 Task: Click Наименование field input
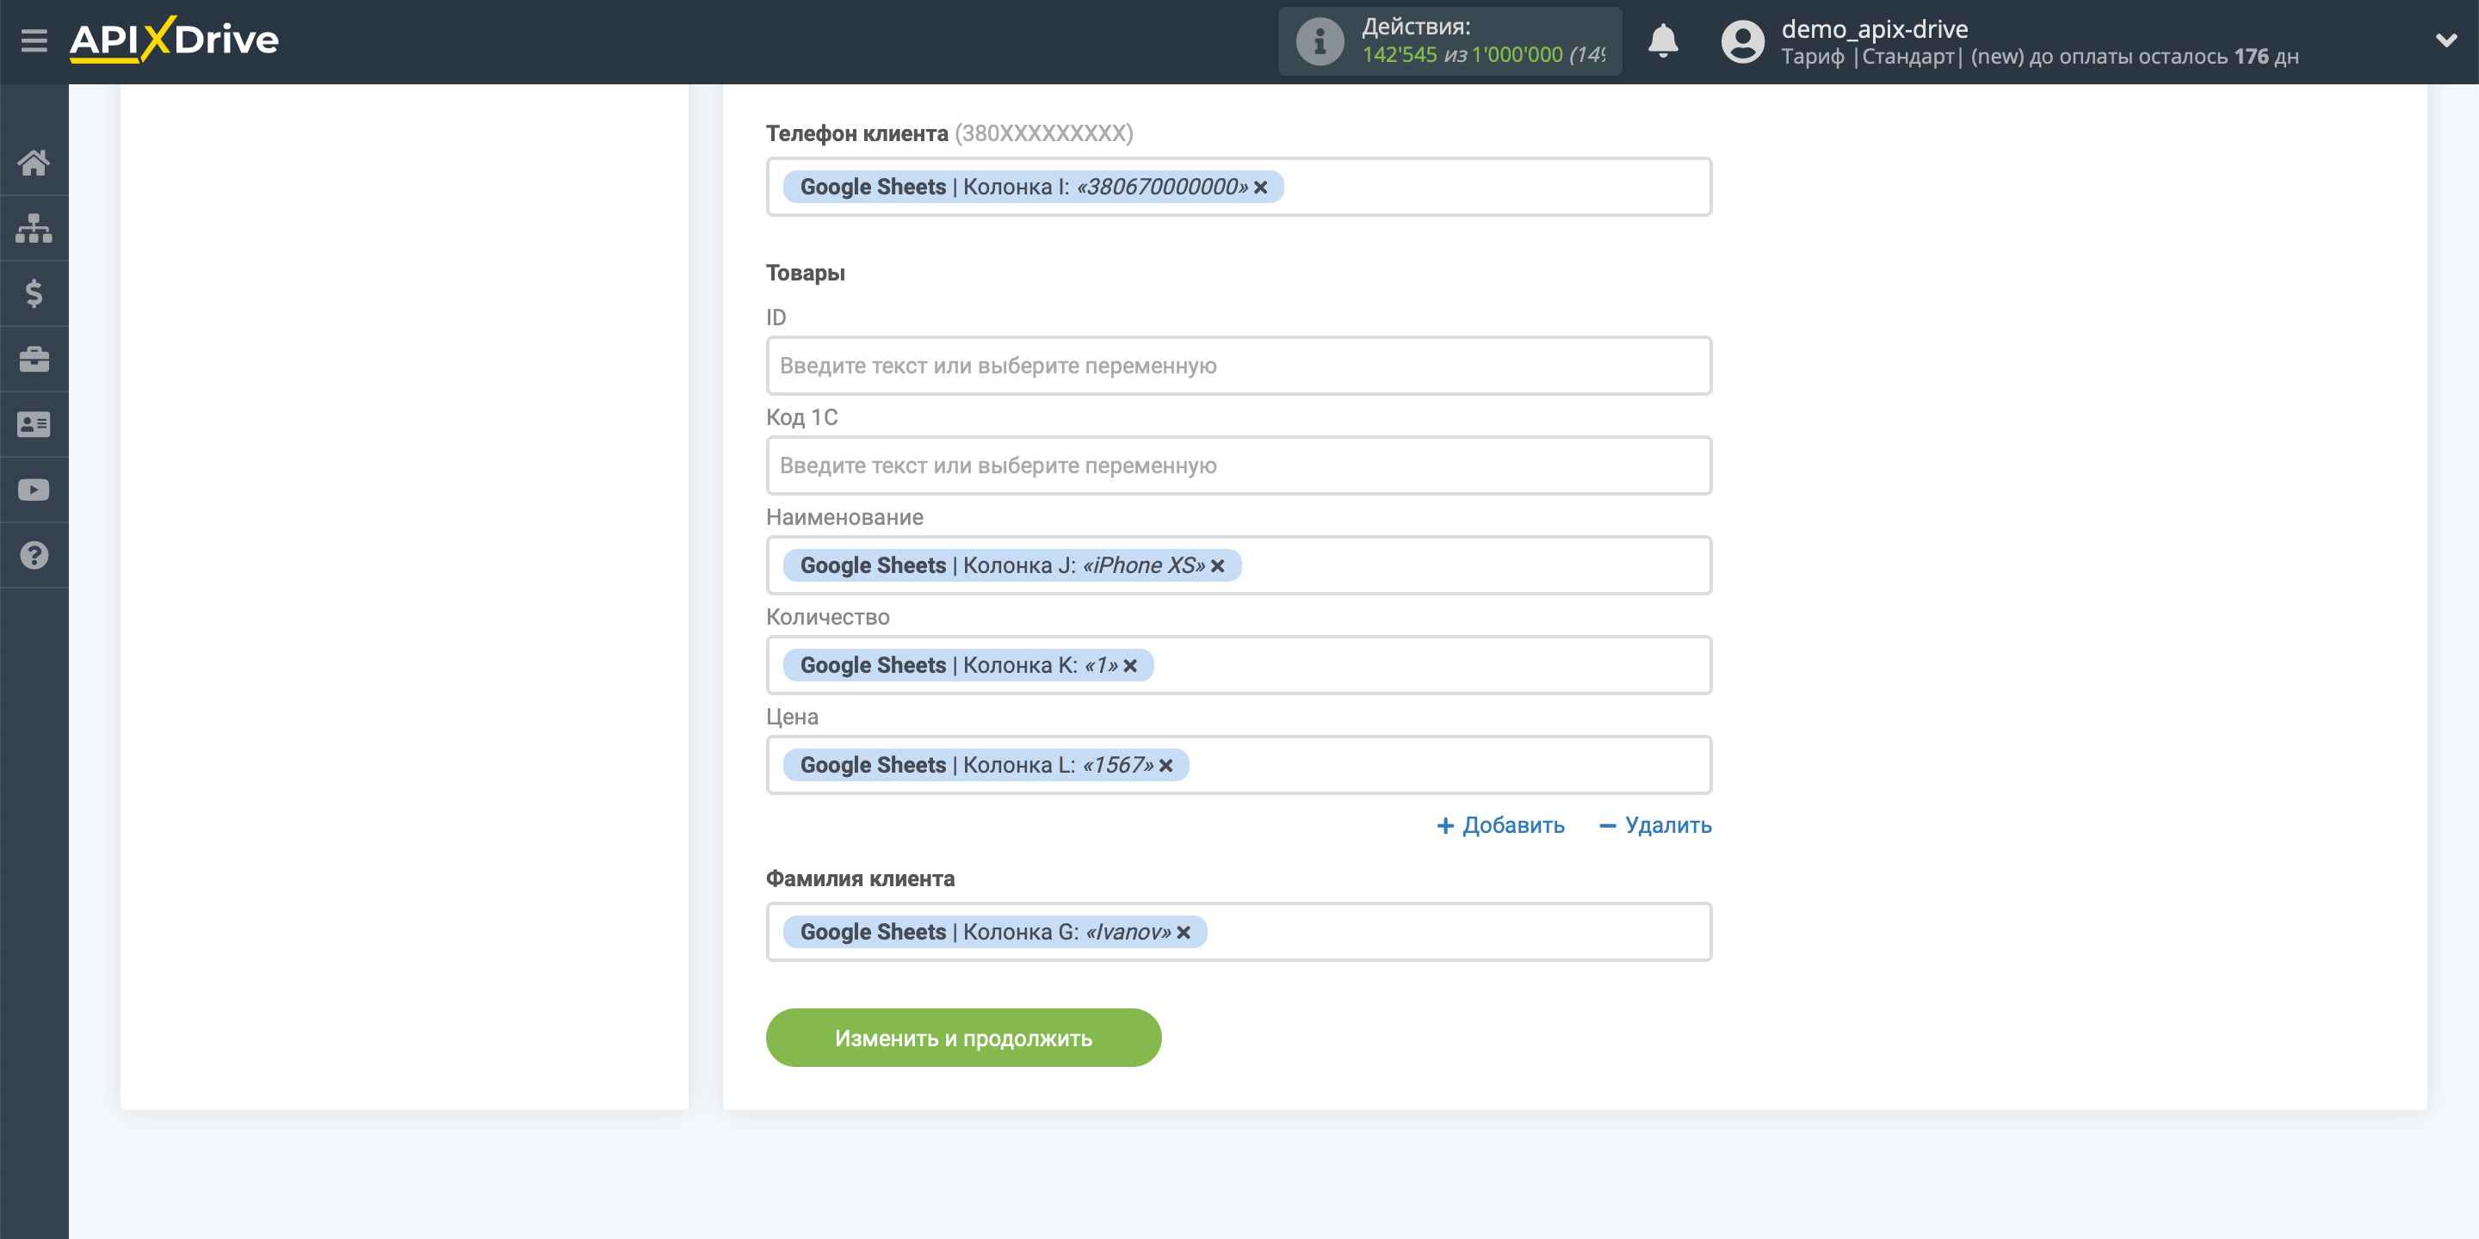[x=1238, y=564]
